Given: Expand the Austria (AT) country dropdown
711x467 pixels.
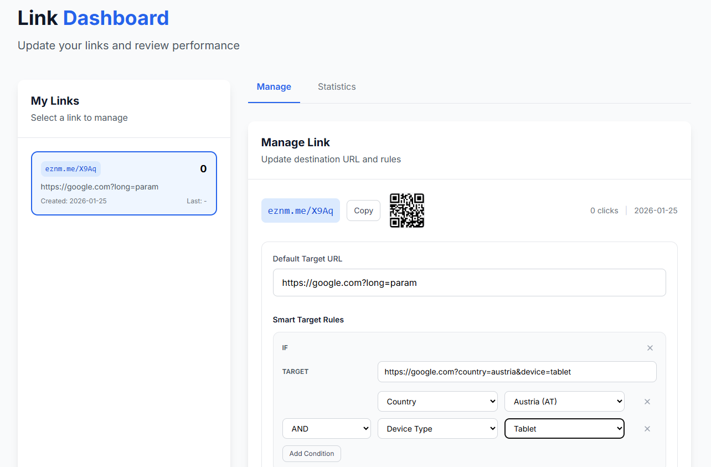Looking at the screenshot, I should click(564, 402).
